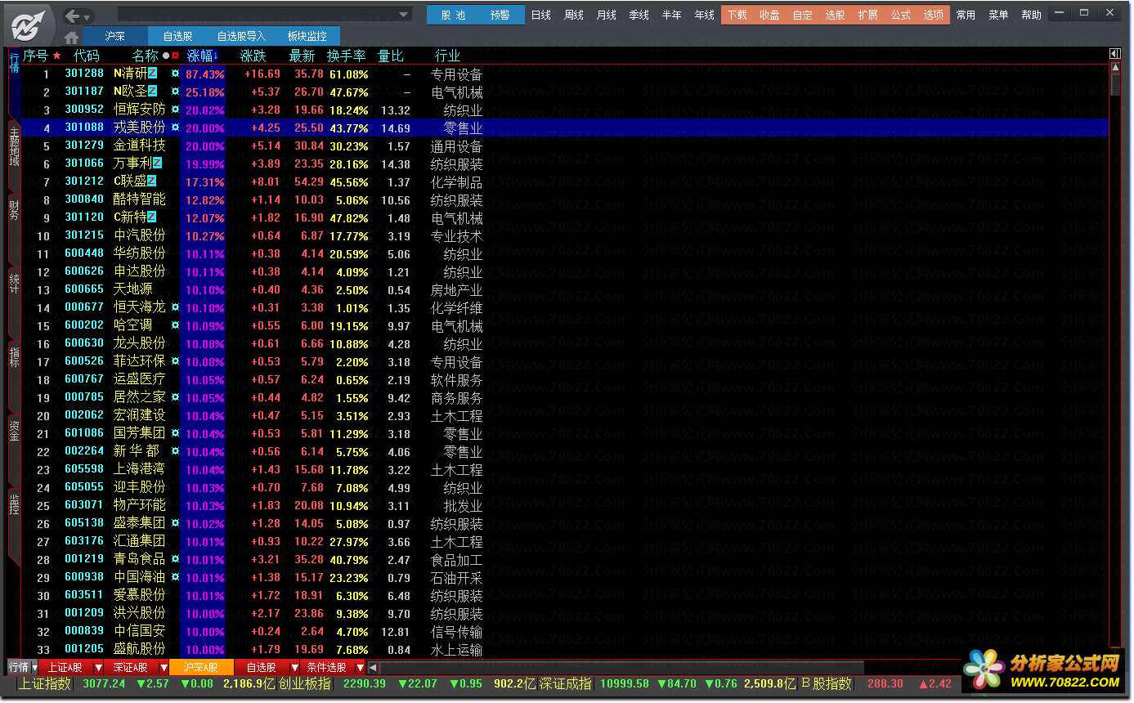Open the 板块监控 tab

pos(307,36)
